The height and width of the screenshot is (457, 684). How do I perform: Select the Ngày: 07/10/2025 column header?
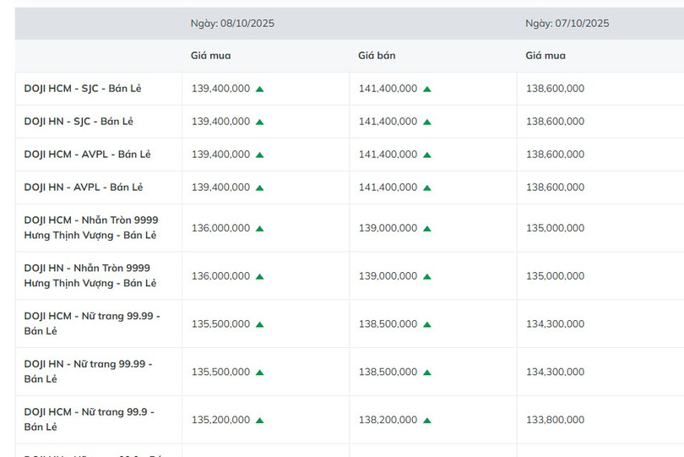pos(567,24)
